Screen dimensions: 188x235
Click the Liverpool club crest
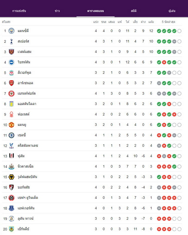point(11,73)
